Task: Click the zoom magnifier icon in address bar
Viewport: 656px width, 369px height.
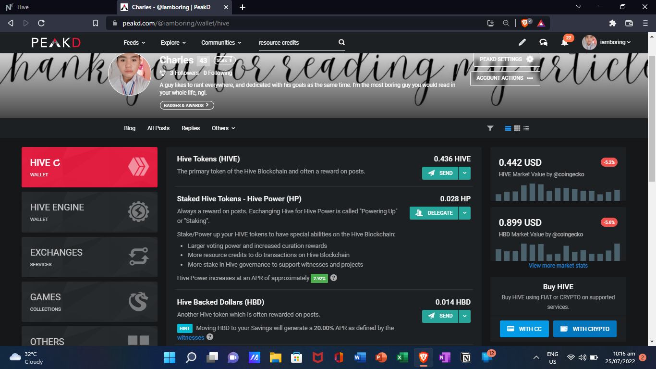Action: click(506, 23)
